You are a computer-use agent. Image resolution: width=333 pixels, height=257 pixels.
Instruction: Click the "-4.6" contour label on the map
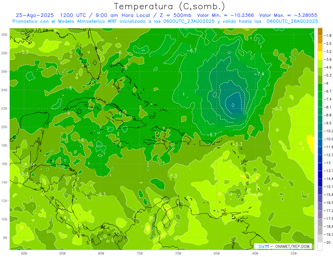point(255,194)
